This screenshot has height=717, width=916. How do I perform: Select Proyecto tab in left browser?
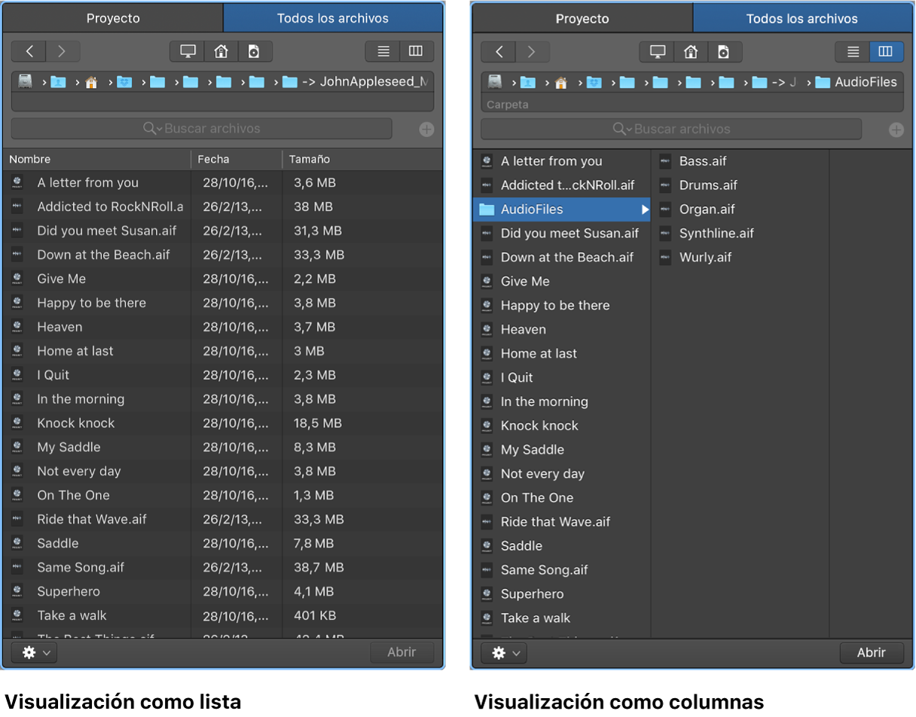pyautogui.click(x=113, y=18)
